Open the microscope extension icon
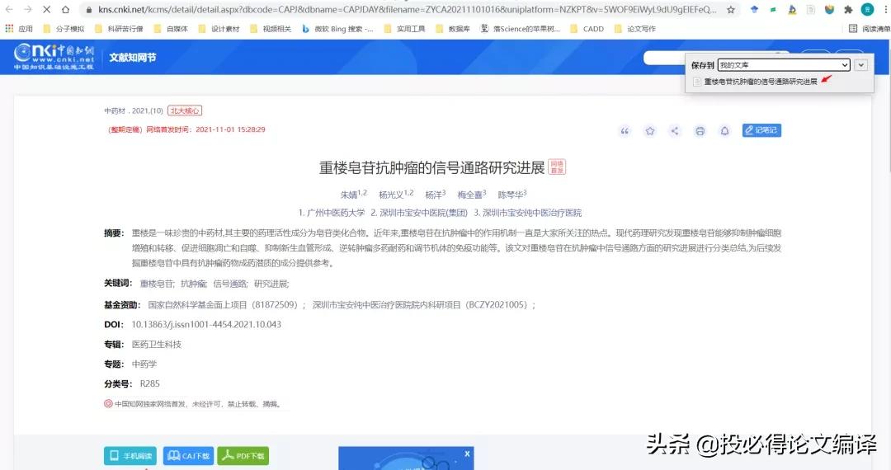891x470 pixels. pos(792,10)
